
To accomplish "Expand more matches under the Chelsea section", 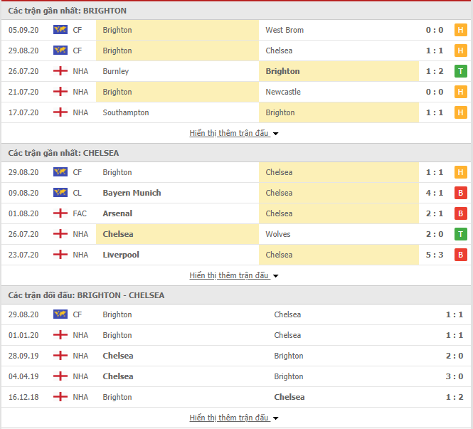I will coord(234,275).
